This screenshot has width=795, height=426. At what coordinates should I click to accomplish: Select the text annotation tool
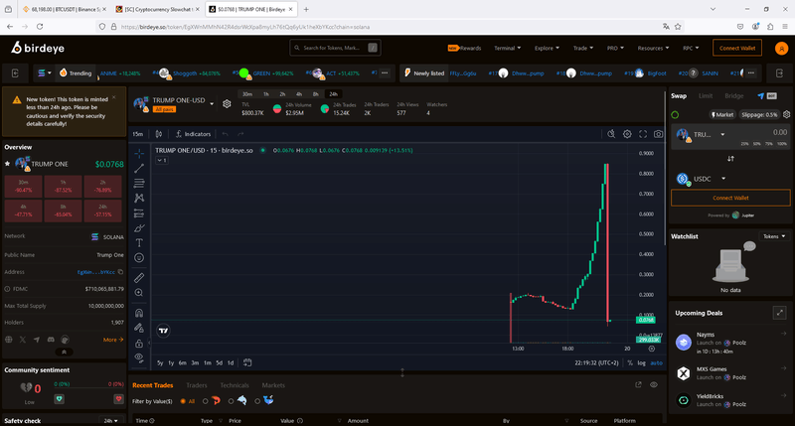pyautogui.click(x=139, y=243)
